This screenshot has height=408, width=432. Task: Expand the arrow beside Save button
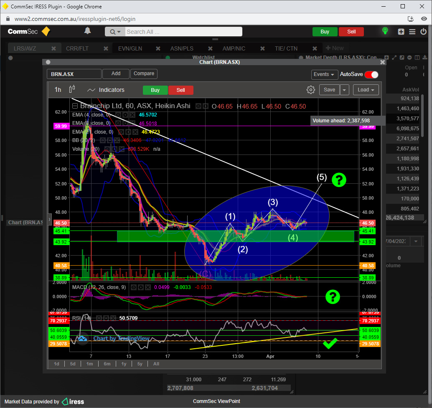[344, 90]
